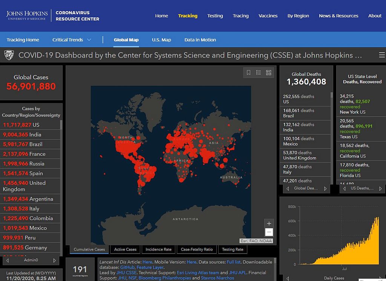Go to previous Global Deaths panel page
This screenshot has width=386, height=281.
pyautogui.click(x=288, y=188)
